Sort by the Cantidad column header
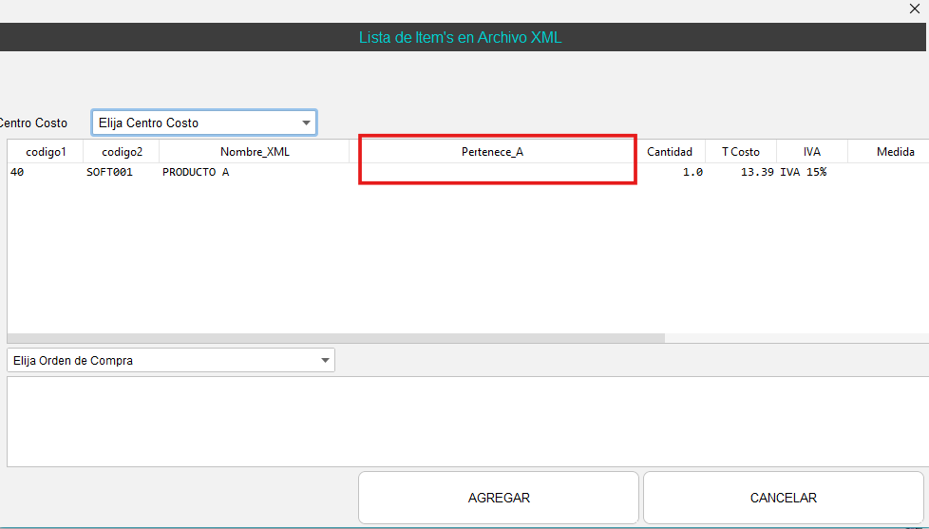Viewport: 929px width, 529px height. click(x=670, y=152)
